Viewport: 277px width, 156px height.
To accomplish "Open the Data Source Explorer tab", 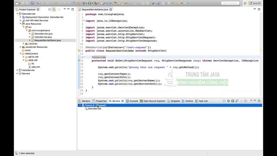I will coord(153,101).
